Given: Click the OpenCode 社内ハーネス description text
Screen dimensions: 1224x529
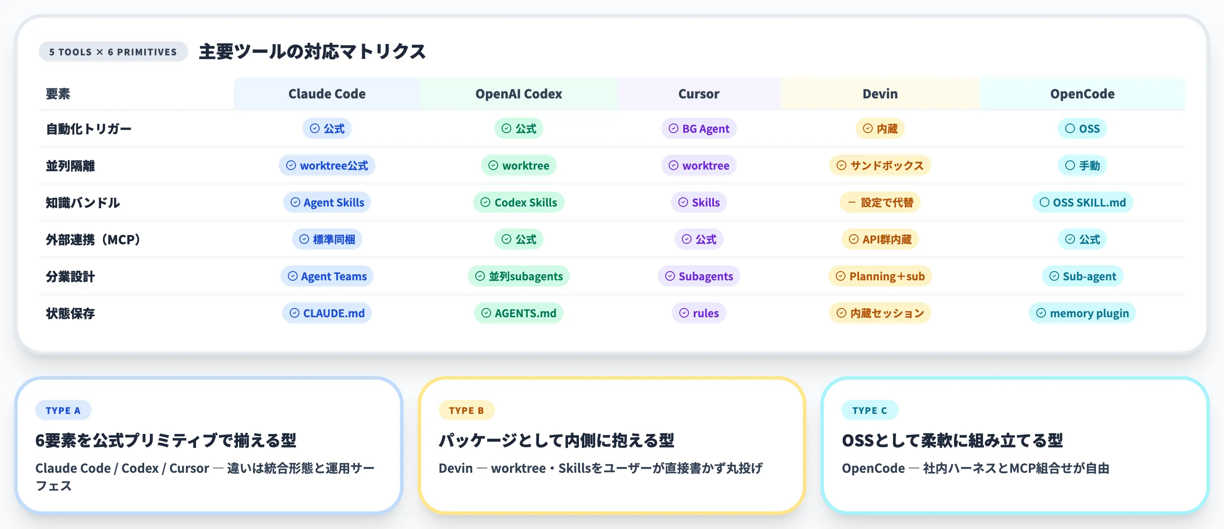Looking at the screenshot, I should pyautogui.click(x=976, y=468).
